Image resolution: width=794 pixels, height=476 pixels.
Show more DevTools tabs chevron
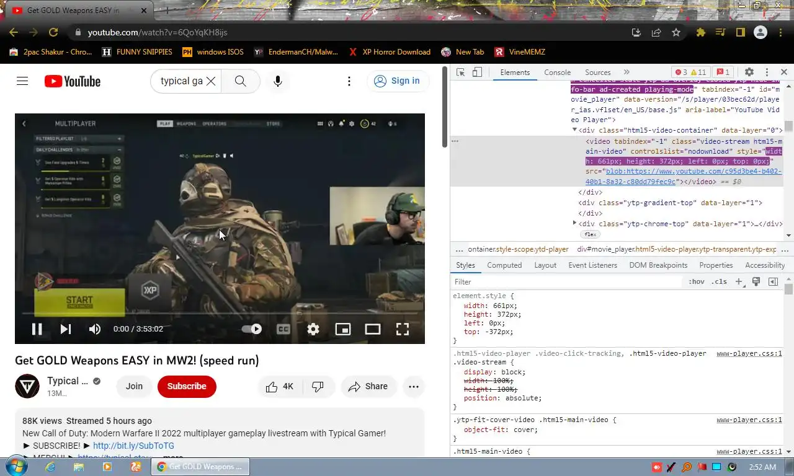click(627, 73)
